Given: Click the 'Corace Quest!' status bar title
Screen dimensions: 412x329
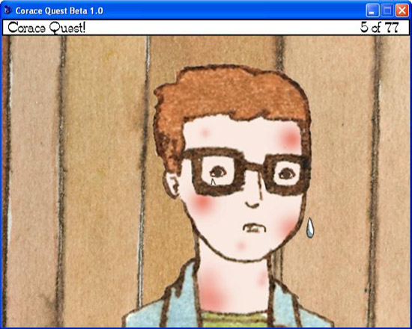Looking at the screenshot, I should pyautogui.click(x=46, y=28).
